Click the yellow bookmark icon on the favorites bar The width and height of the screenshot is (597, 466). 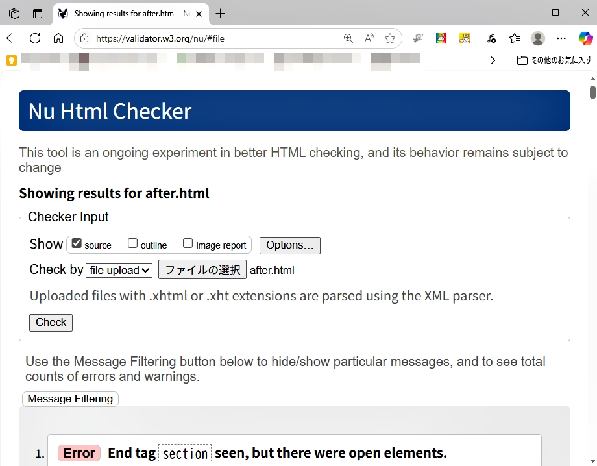click(12, 60)
